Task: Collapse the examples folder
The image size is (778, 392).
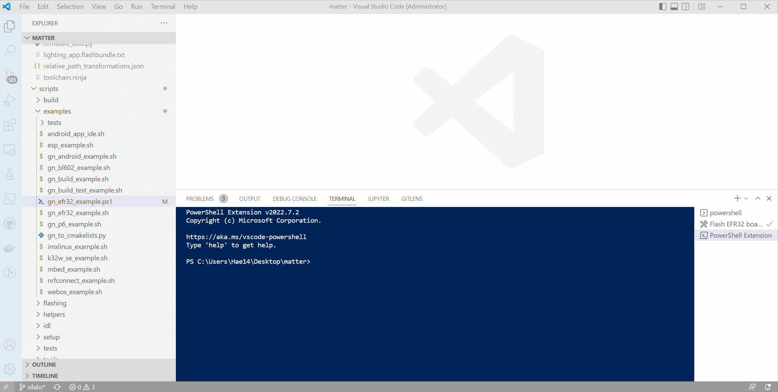Action: 99,111
